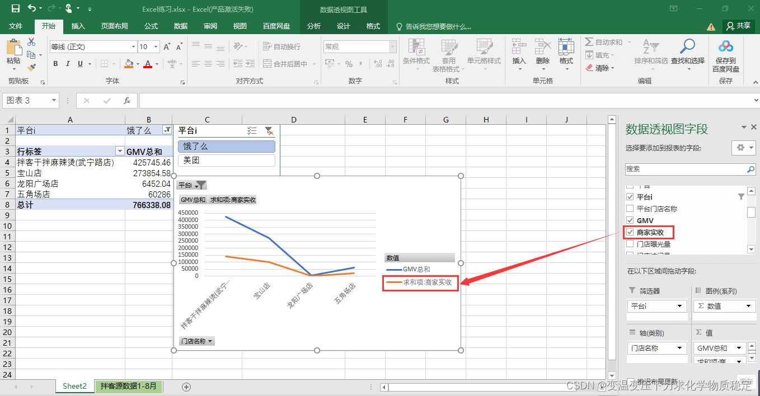Click cell A4 拌客干拌麻辣烫(武宁路店)
Viewport: 760px width, 396px height.
(70, 162)
